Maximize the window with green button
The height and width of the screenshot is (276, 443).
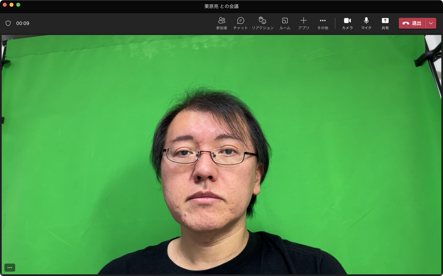tap(18, 5)
